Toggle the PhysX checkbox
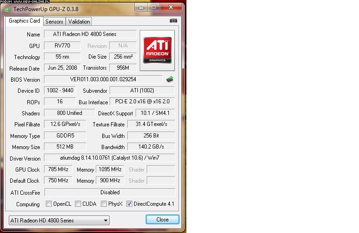This screenshot has width=359, height=233. tap(104, 204)
